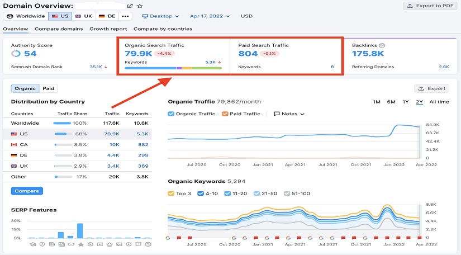Set chart range to 6M
Viewport: 461px width, 255px height.
(x=391, y=102)
